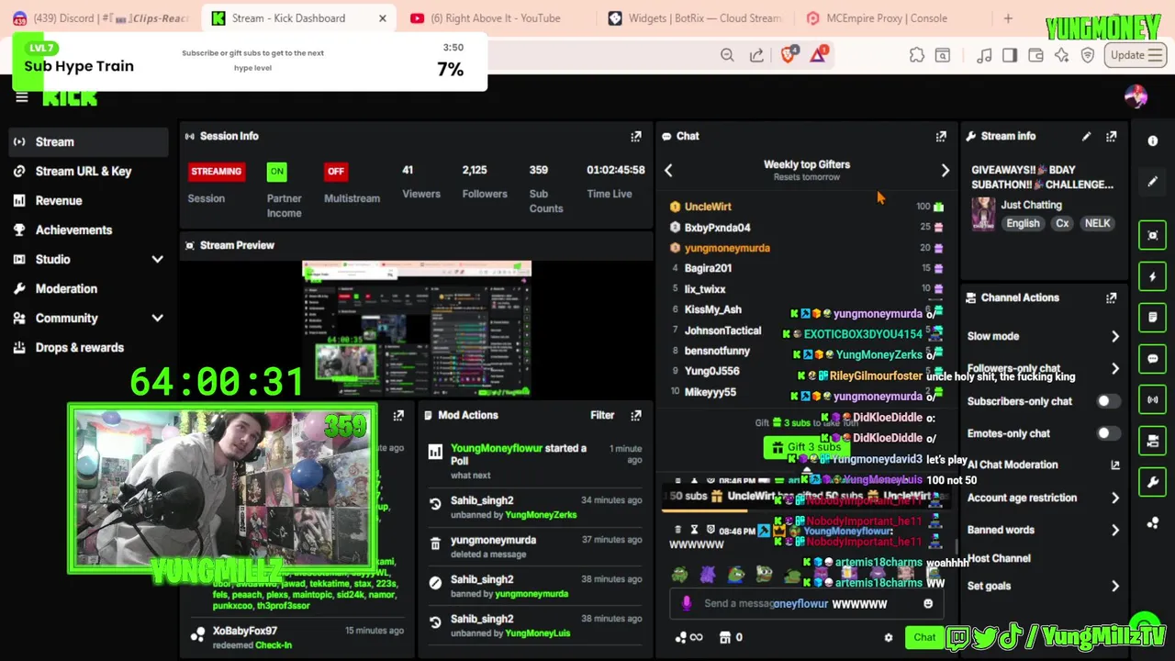Pop out the Chat panel
The image size is (1175, 661).
point(941,136)
